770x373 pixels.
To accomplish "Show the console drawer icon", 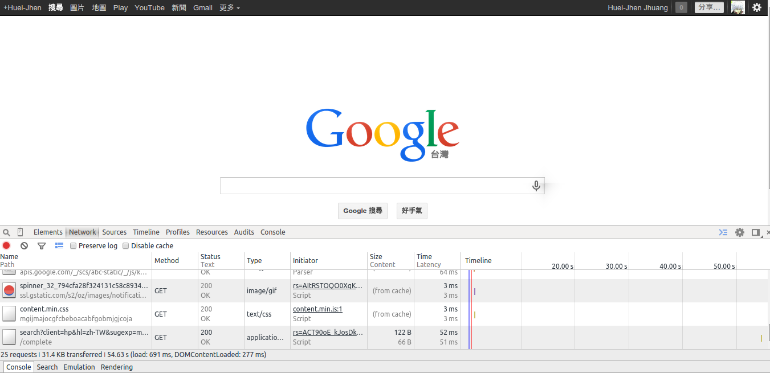I will coord(723,232).
